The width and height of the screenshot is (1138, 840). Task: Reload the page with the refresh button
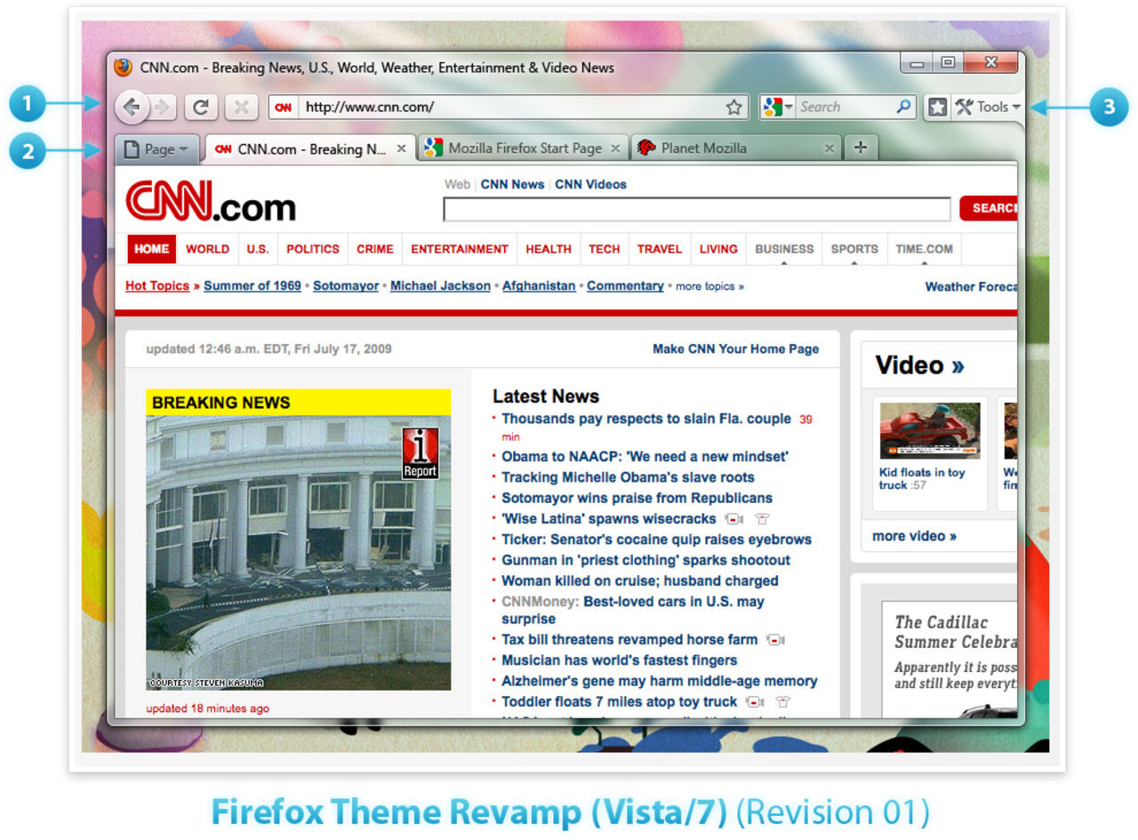tap(202, 108)
